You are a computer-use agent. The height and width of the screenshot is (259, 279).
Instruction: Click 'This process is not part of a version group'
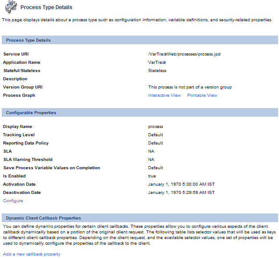coord(190,87)
